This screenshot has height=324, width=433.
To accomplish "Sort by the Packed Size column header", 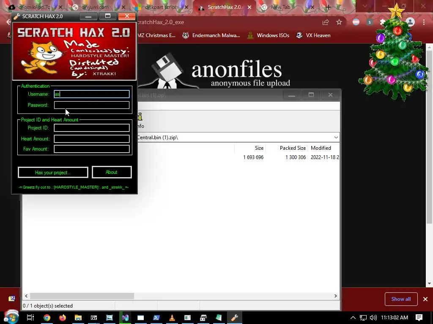I will 287,148.
